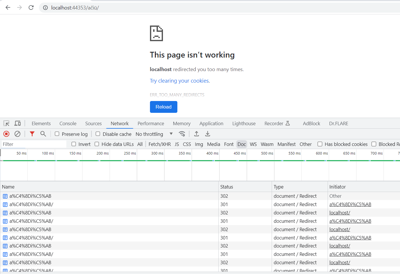This screenshot has height=274, width=400.
Task: Select the Fetch/XHR request type filter
Action: tap(159, 144)
